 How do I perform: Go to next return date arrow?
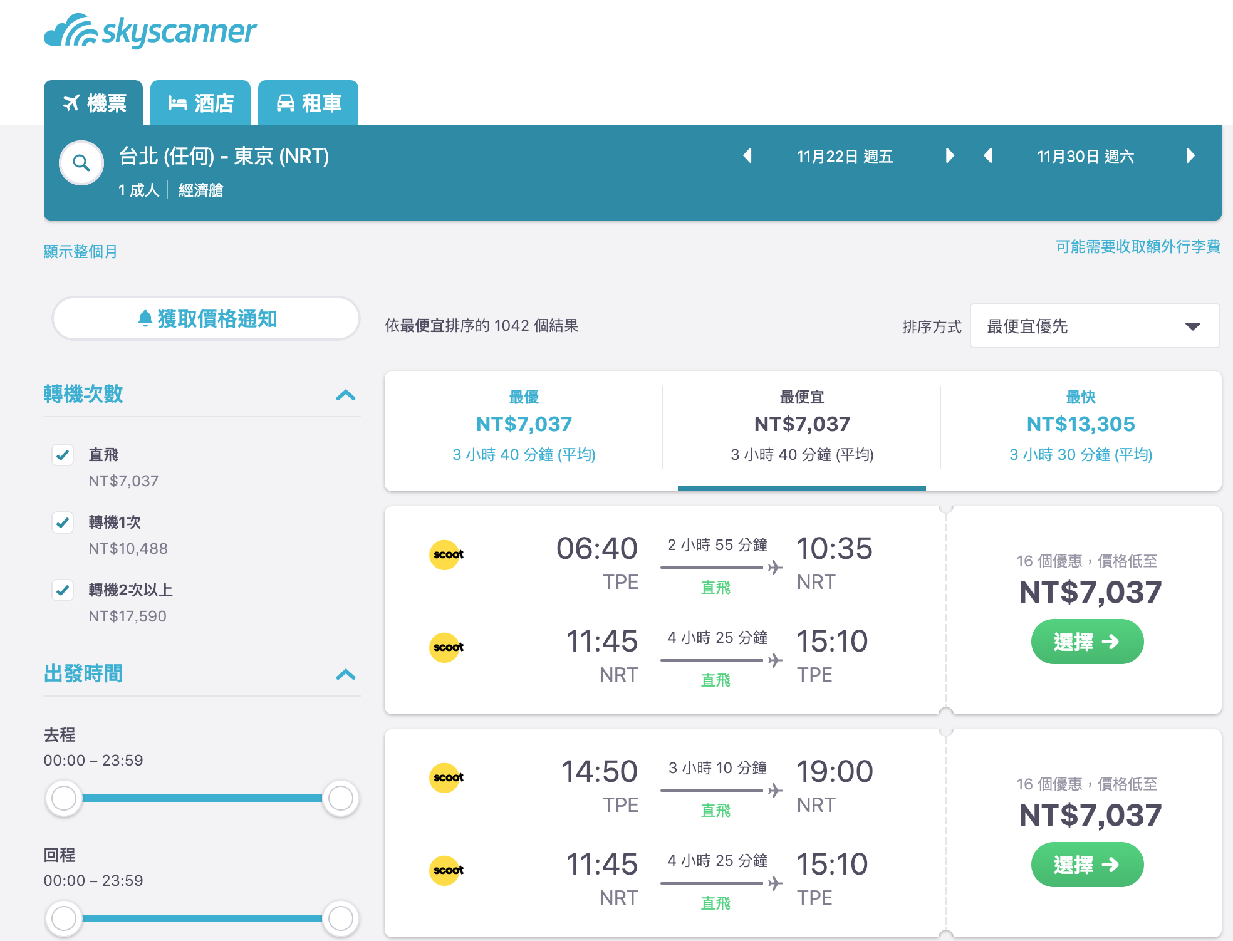(1190, 155)
